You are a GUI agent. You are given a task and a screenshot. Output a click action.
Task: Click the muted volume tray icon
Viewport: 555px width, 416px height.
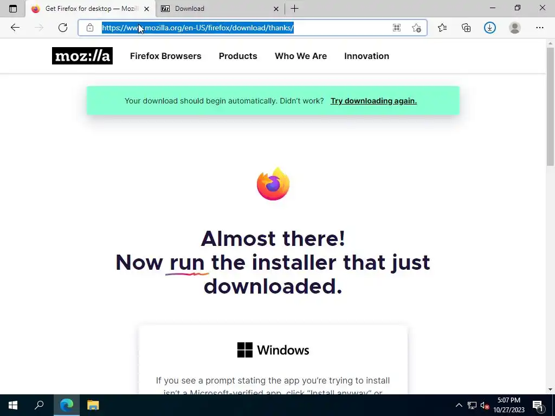click(x=485, y=405)
